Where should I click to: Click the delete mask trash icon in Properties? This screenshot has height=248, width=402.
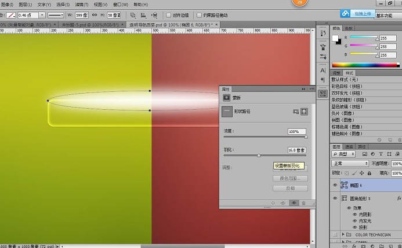pyautogui.click(x=303, y=203)
